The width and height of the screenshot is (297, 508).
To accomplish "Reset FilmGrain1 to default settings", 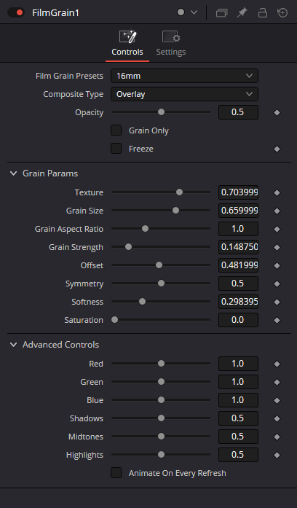I will 282,12.
